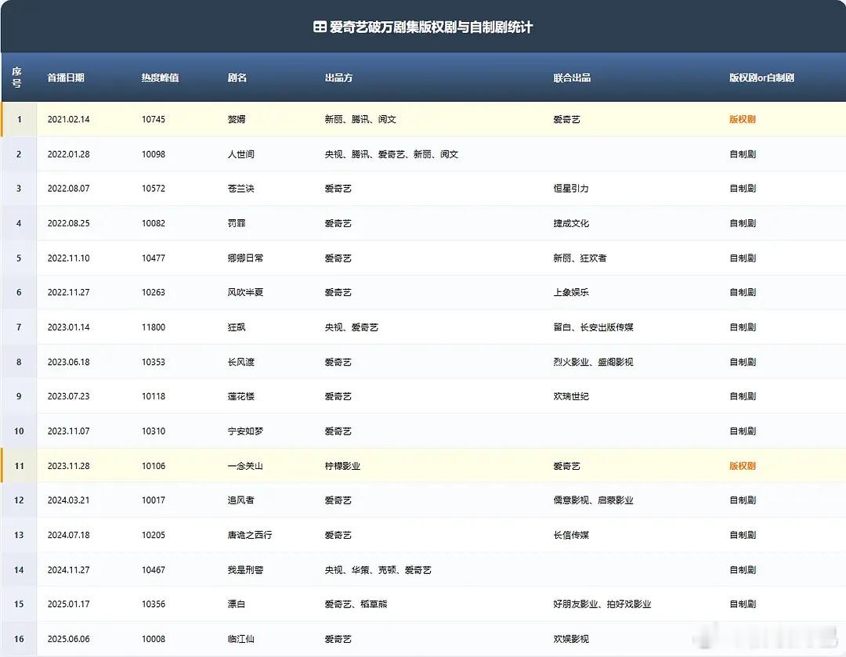Select the drama name 赘婿
Image resolution: width=846 pixels, height=657 pixels.
point(237,119)
